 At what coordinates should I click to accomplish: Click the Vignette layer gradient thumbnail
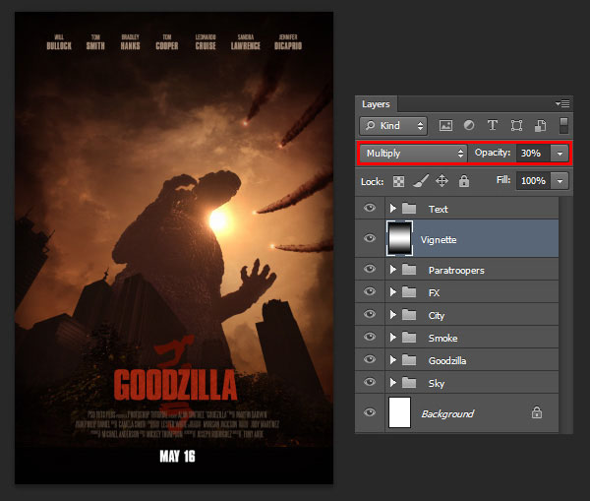(399, 238)
